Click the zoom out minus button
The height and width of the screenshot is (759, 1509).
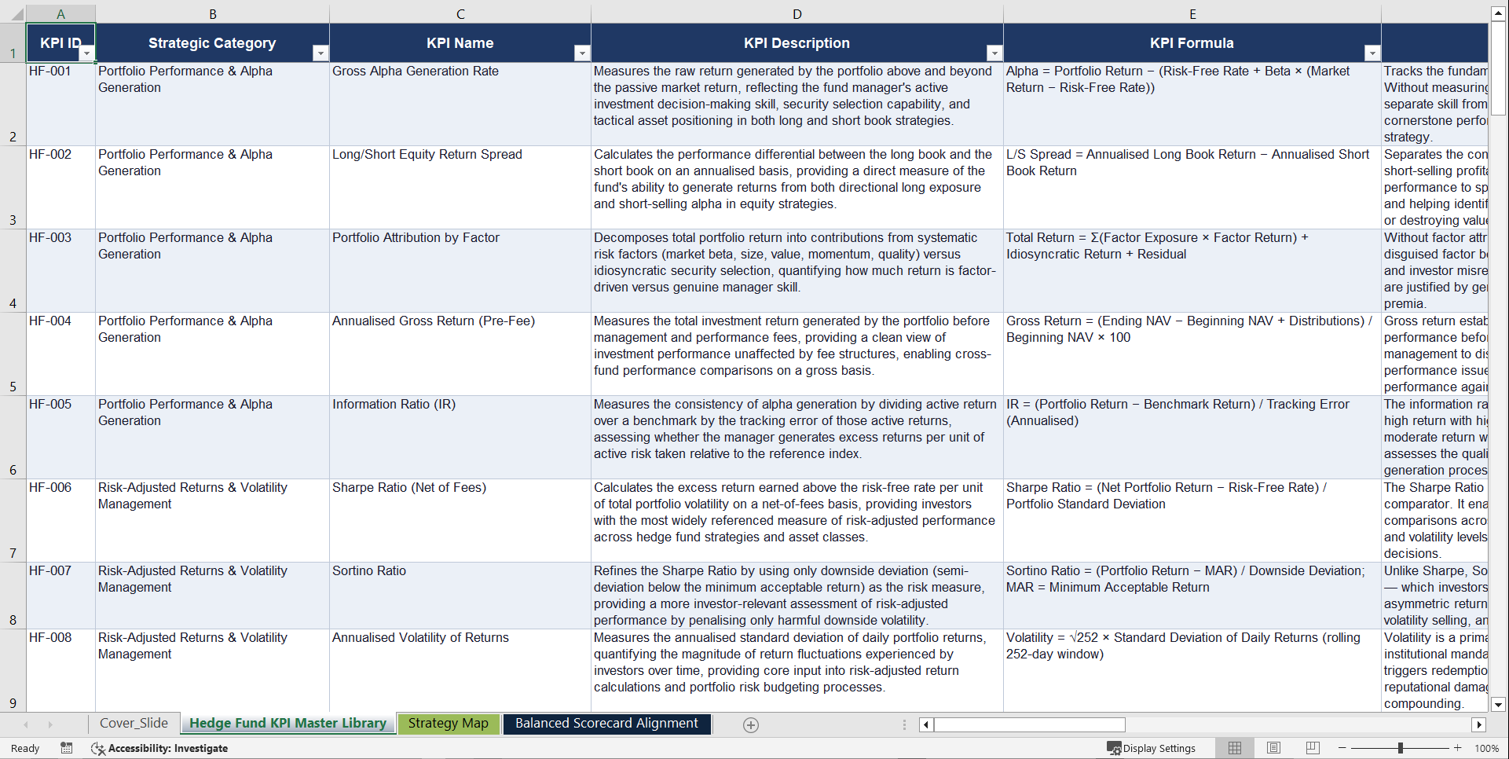(x=1342, y=748)
